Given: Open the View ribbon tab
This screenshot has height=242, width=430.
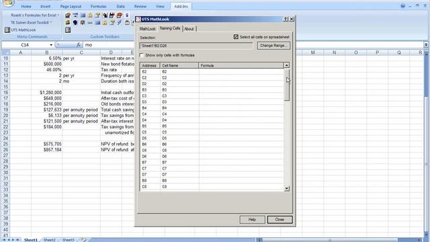Looking at the screenshot, I should 160,6.
